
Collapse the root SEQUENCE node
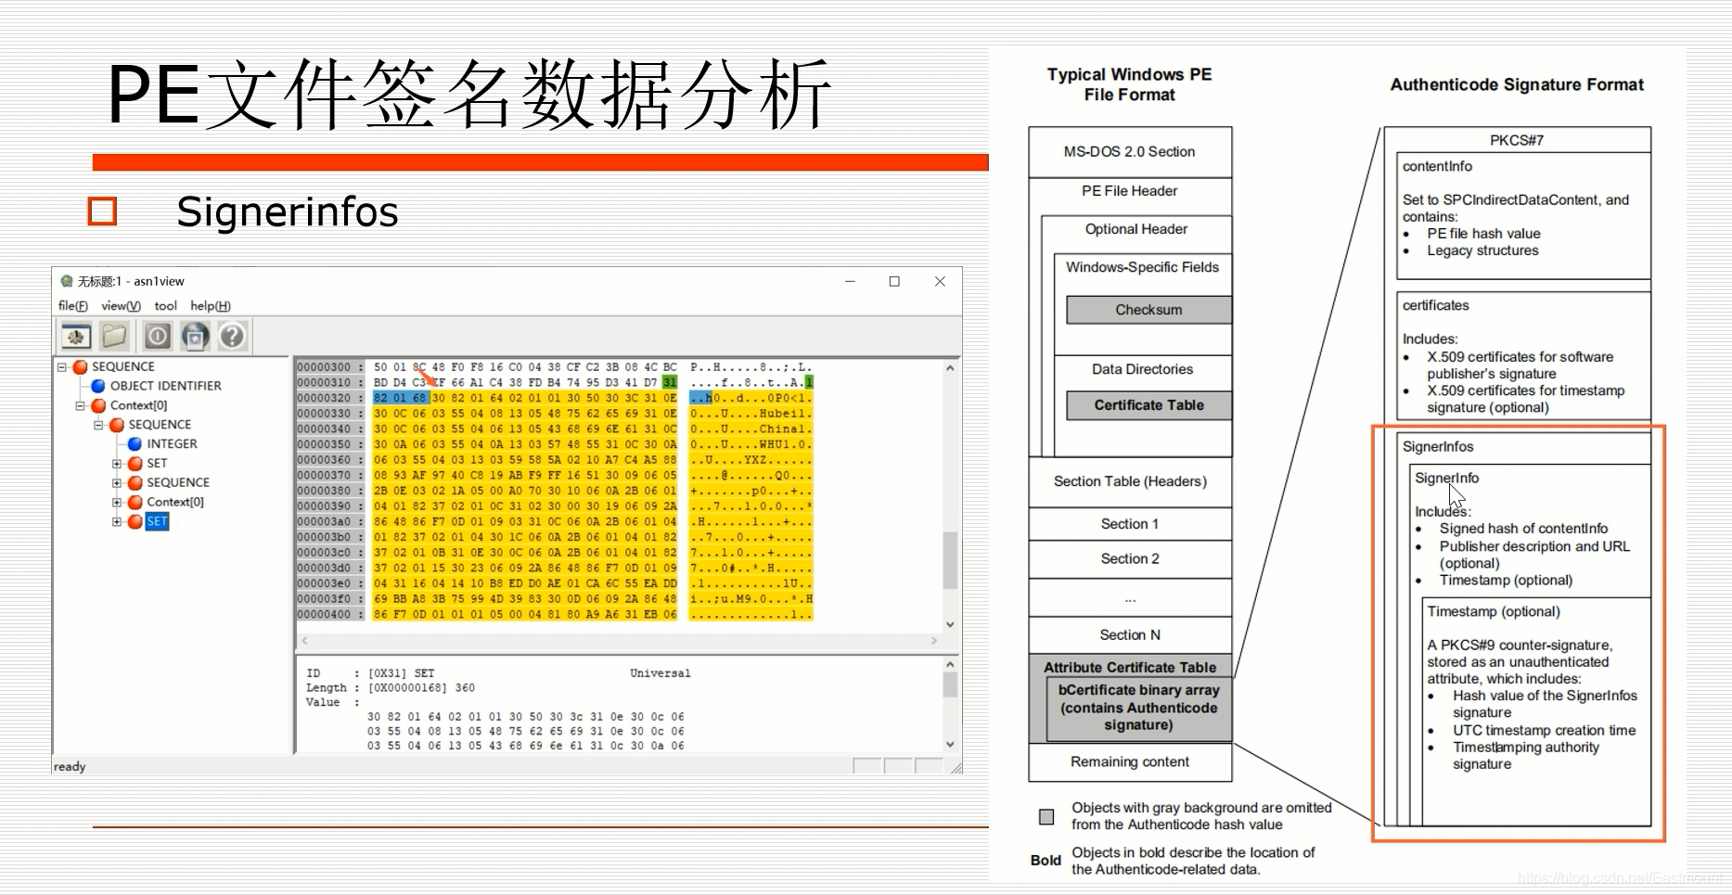tap(62, 366)
